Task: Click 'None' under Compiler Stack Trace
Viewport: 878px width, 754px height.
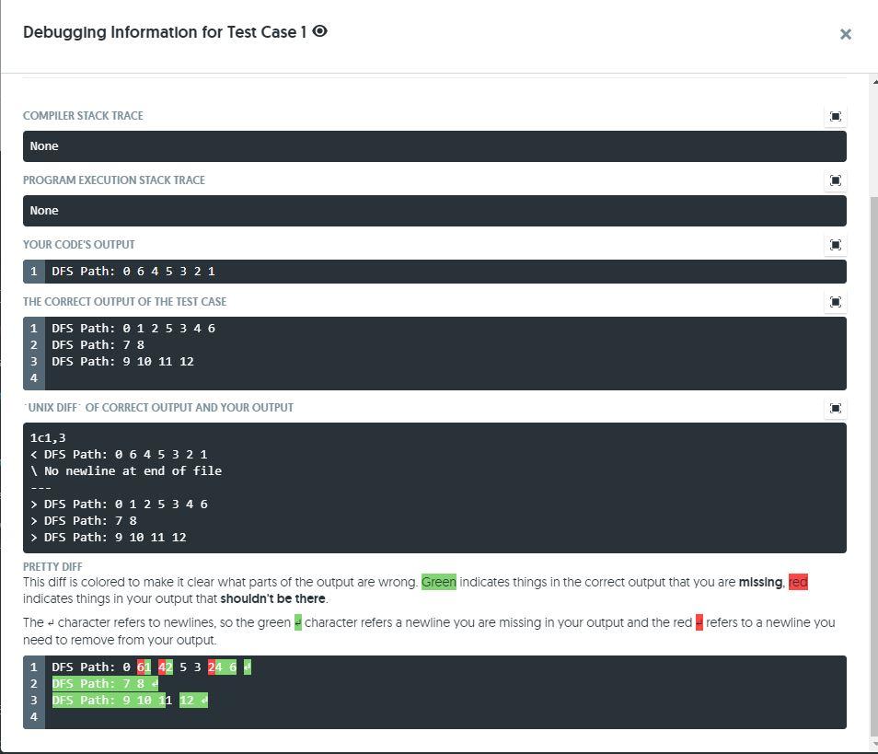Action: pos(44,146)
